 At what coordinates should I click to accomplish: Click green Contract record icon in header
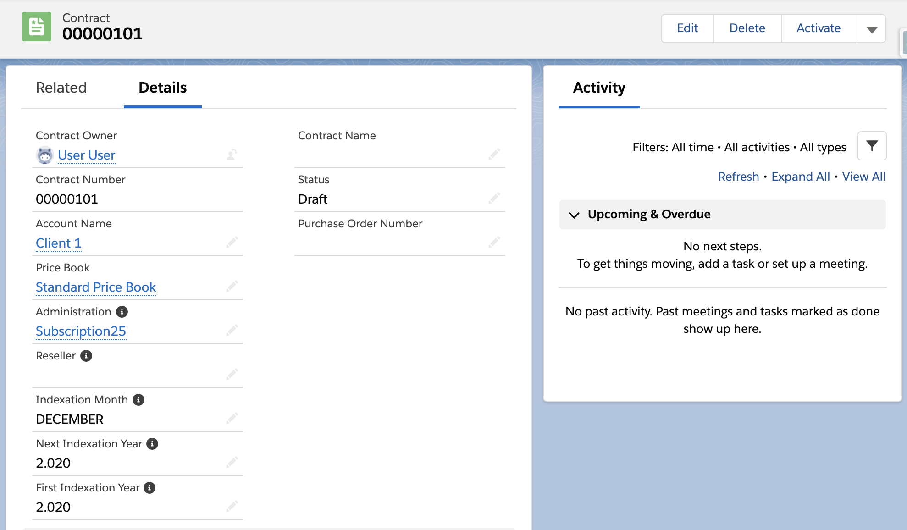37,27
